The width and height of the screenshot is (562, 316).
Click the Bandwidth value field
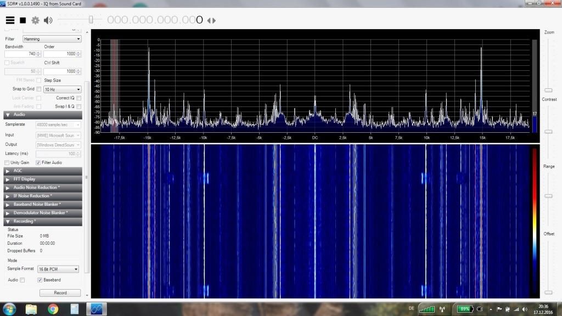tap(21, 54)
